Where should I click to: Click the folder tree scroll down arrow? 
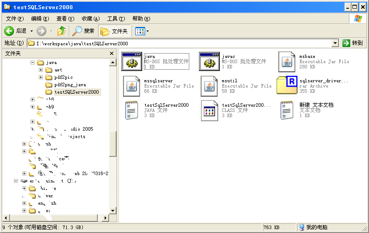click(113, 211)
